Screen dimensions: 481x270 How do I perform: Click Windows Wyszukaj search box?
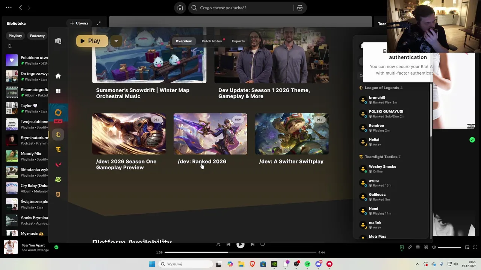point(185,264)
